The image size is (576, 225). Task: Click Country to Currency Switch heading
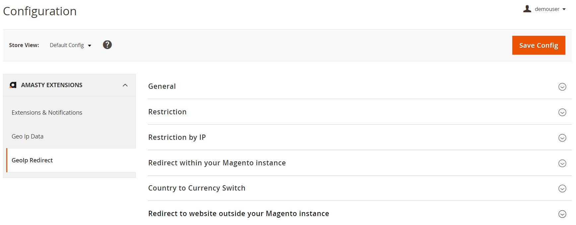pos(197,188)
